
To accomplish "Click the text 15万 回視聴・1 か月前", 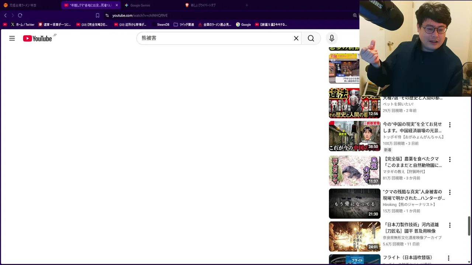I will [401, 211].
